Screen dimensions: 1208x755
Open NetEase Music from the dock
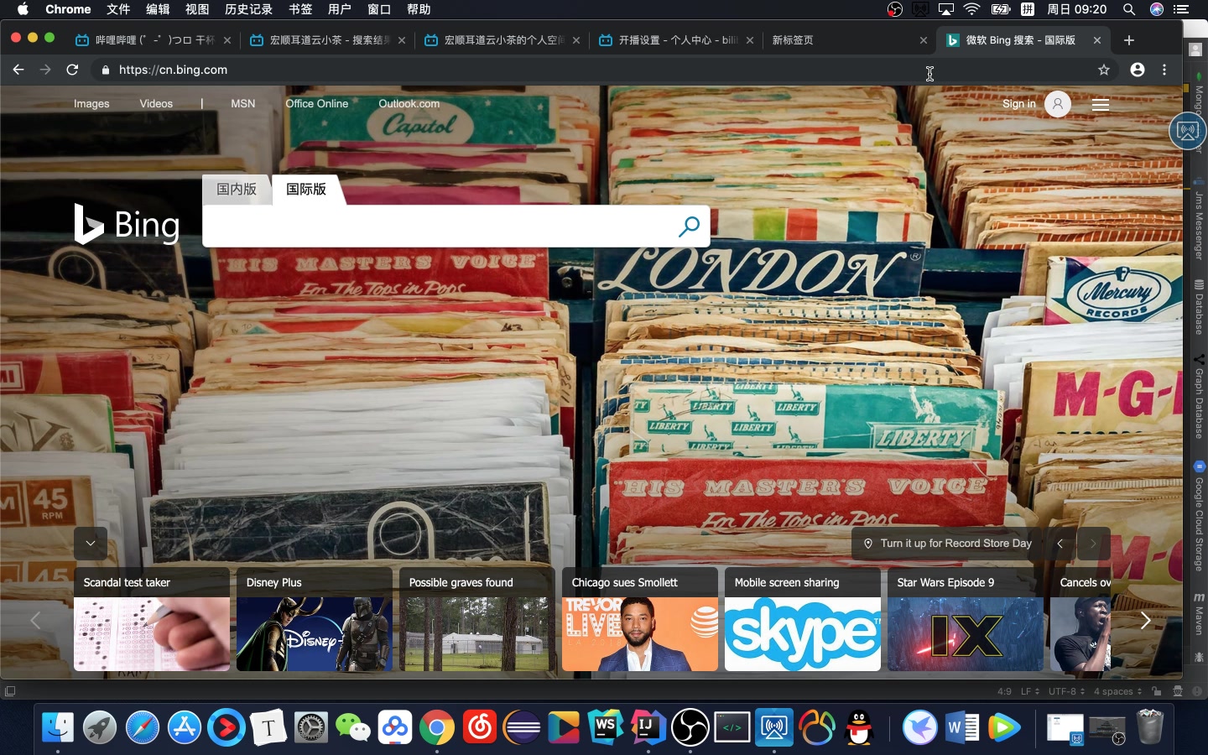point(479,727)
